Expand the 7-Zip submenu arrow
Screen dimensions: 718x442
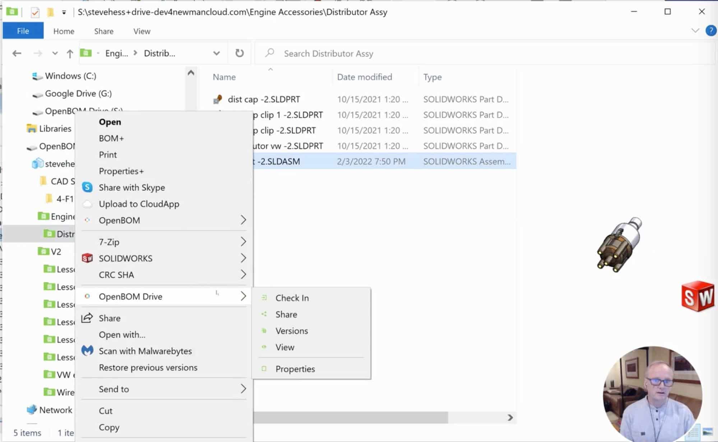pyautogui.click(x=243, y=241)
